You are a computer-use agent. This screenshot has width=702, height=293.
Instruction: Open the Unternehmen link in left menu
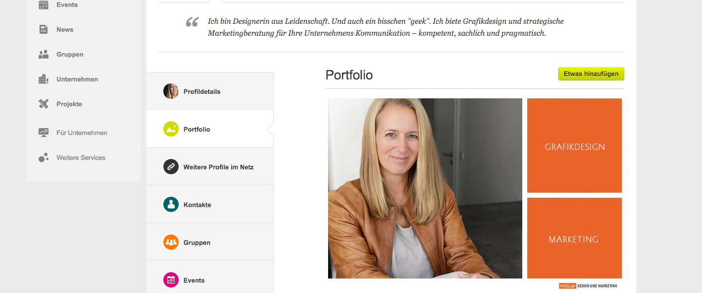(77, 79)
